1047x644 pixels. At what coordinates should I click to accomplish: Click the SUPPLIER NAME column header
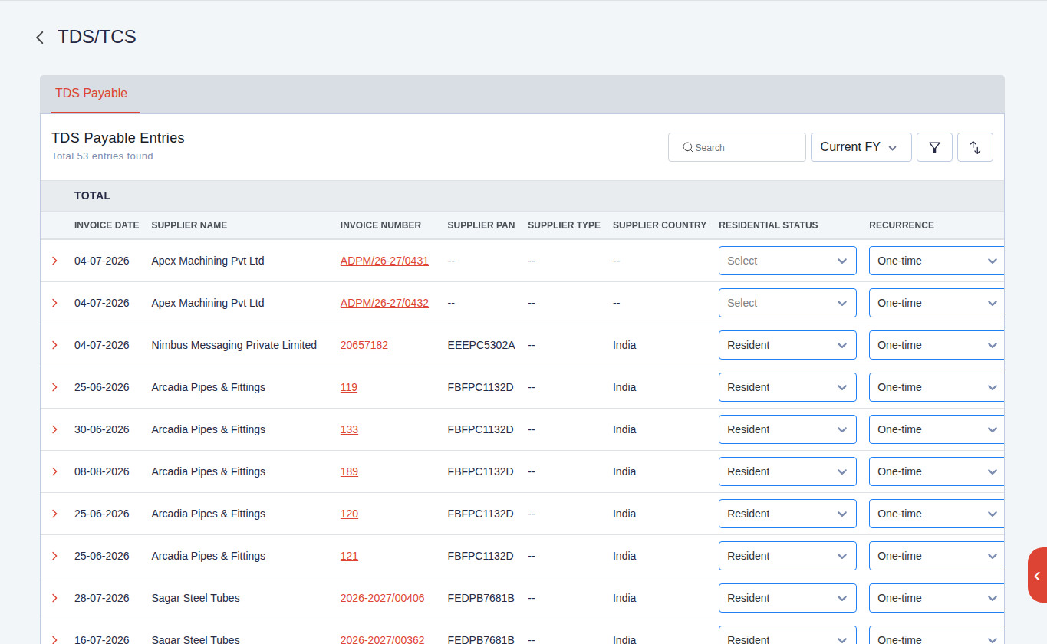(189, 225)
